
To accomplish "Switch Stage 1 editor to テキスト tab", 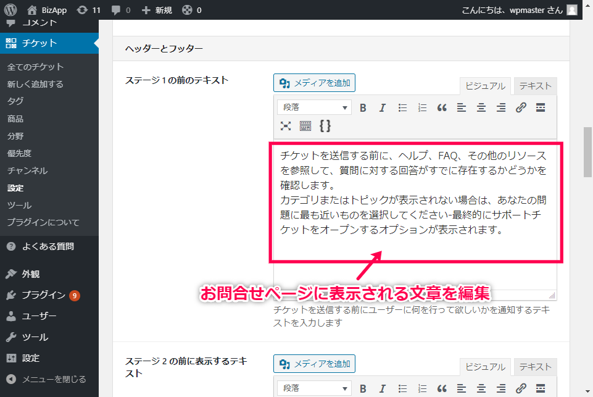I will [535, 86].
